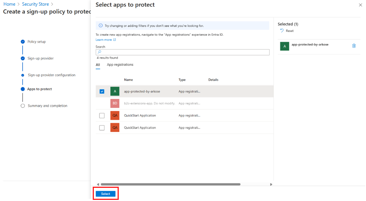
Task: Click App registrati... type in the app-protected-by-arkose row
Action: [189, 91]
